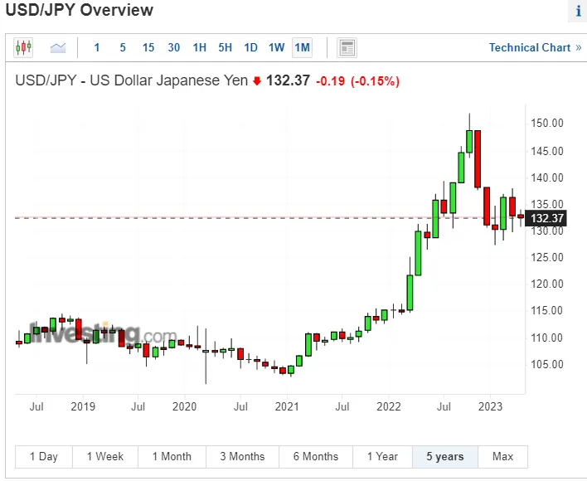Select the candlestick chart type icon

tap(23, 47)
